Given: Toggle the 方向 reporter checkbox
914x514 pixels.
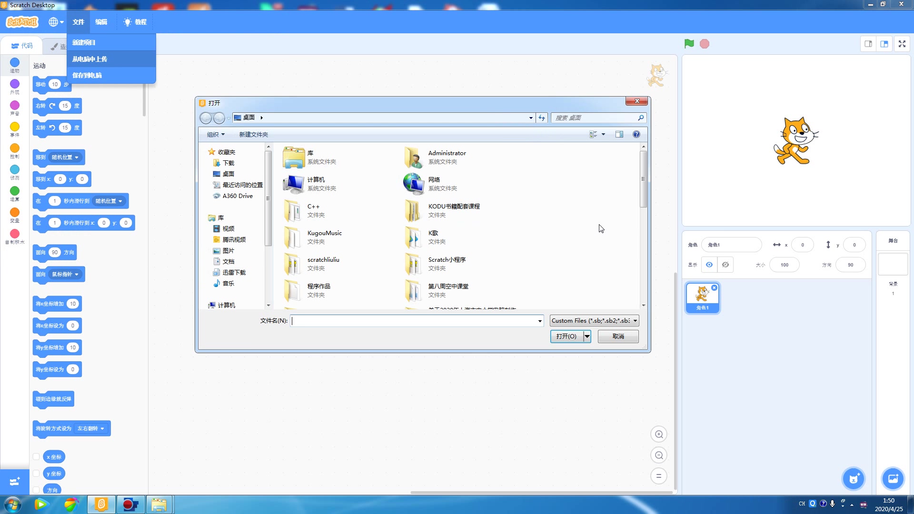Looking at the screenshot, I should pos(36,490).
